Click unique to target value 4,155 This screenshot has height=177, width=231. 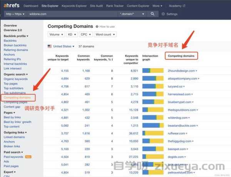pyautogui.click(x=65, y=71)
